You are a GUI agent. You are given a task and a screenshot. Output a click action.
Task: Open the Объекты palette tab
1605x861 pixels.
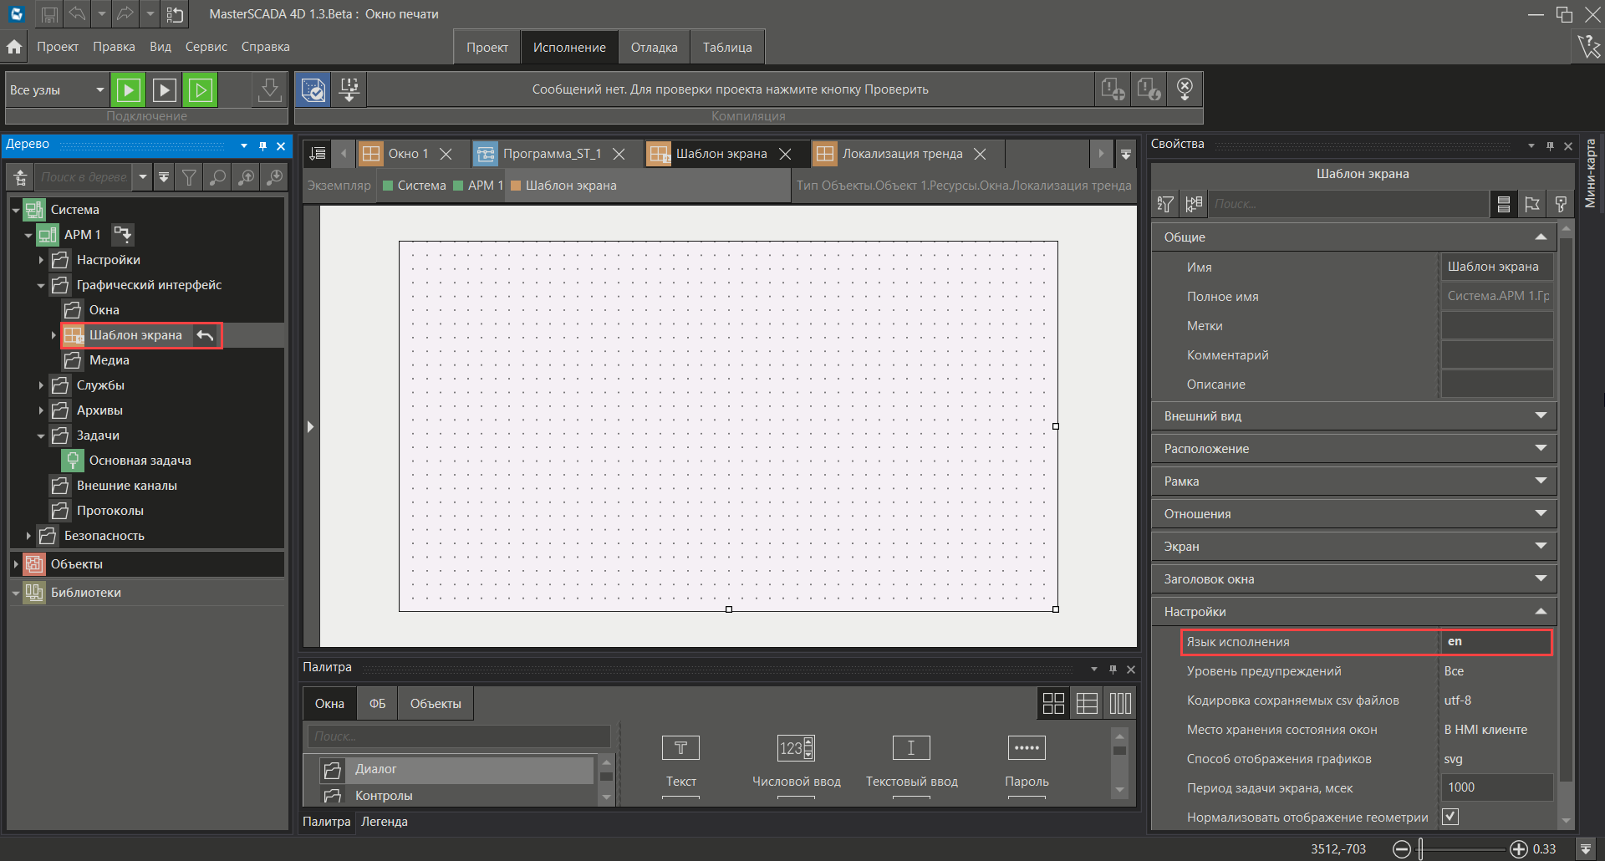click(435, 704)
